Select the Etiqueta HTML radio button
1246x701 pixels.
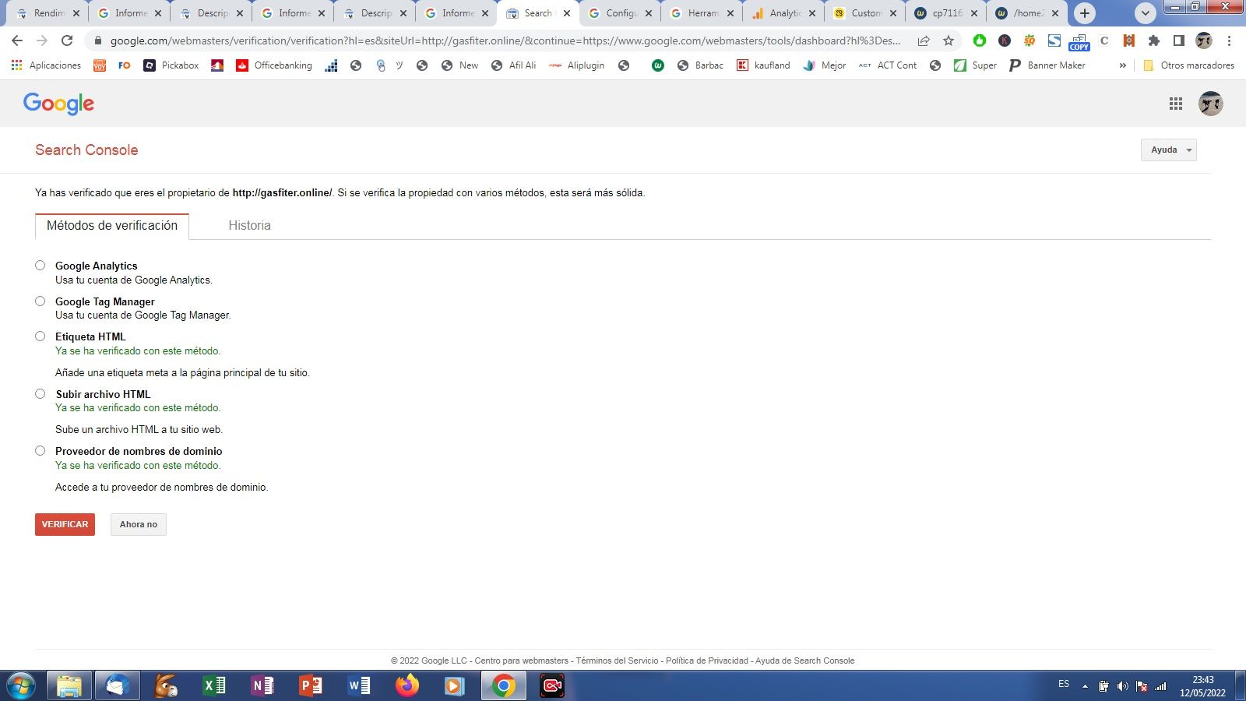tap(40, 336)
